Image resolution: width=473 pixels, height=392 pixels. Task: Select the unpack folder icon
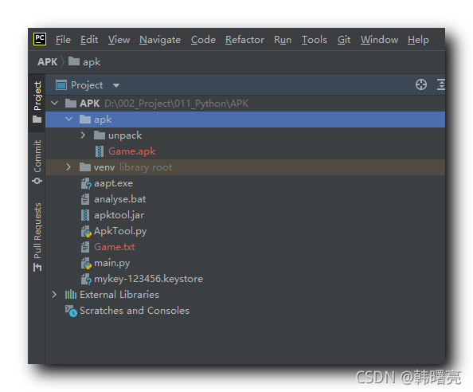100,135
